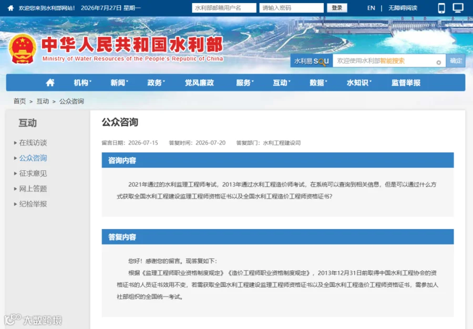This screenshot has height=329, width=473.
Task: Click the home icon in top bar
Action: coord(11,8)
